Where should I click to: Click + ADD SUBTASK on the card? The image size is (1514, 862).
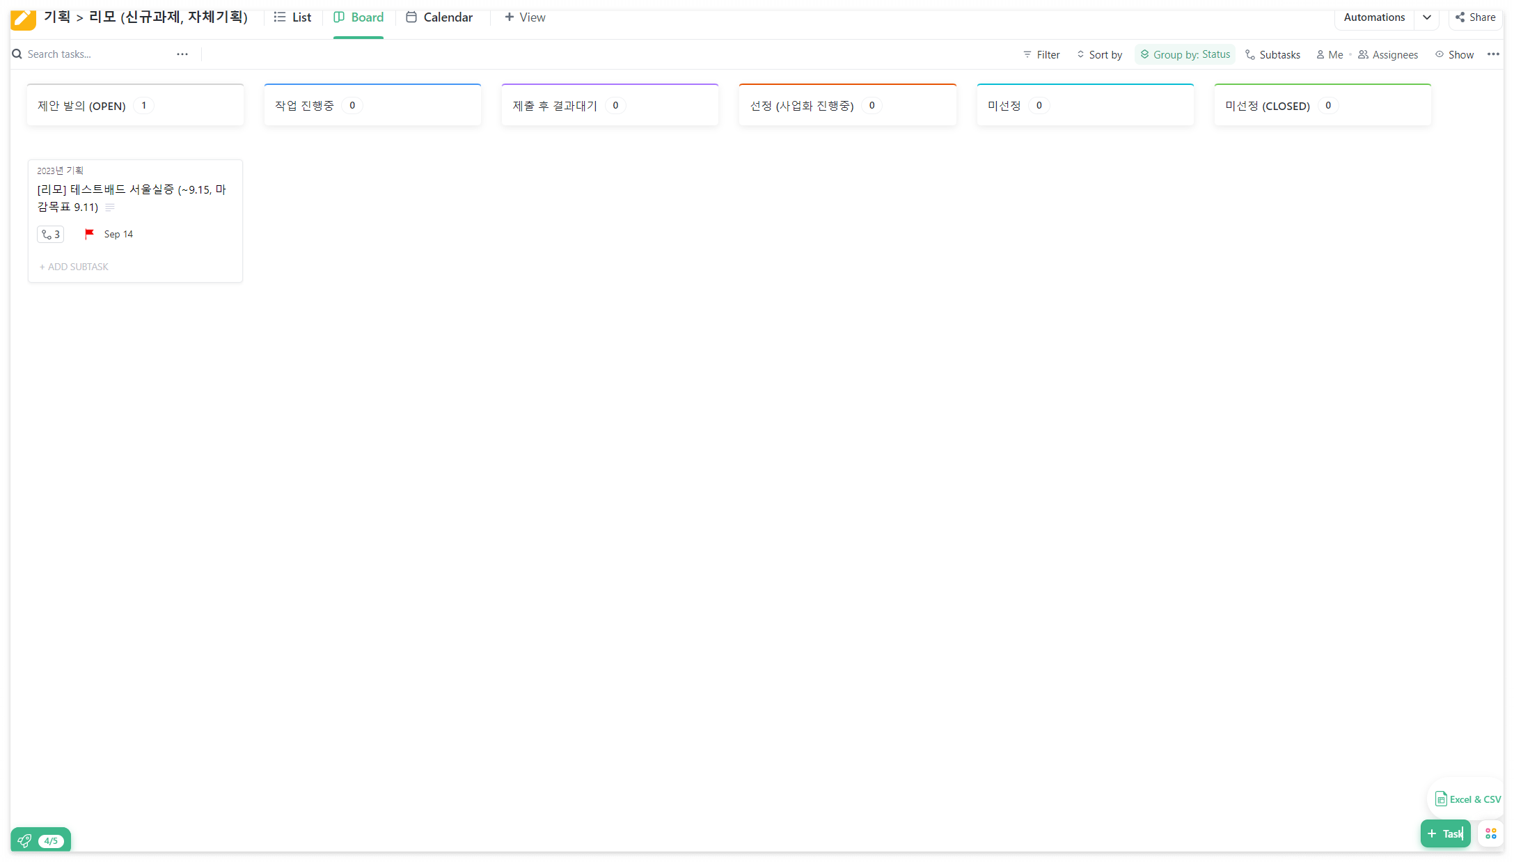[74, 267]
